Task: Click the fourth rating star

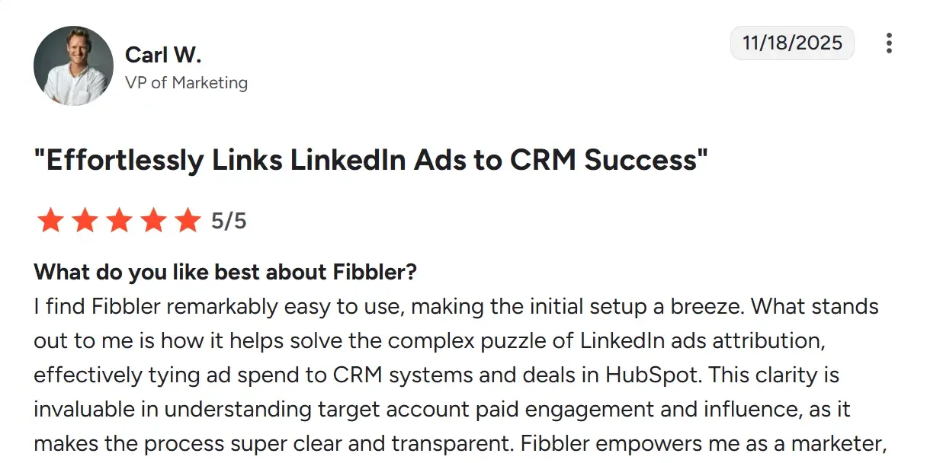Action: (153, 222)
